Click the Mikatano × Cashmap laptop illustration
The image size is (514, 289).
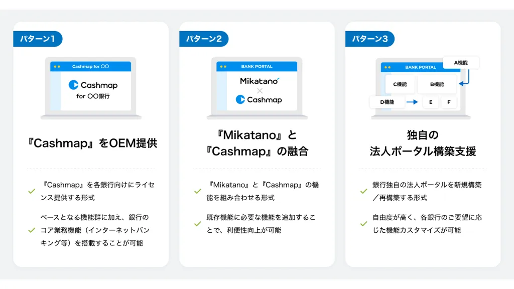257,88
